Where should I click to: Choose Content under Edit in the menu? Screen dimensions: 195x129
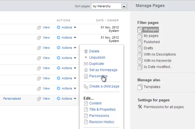95,103
